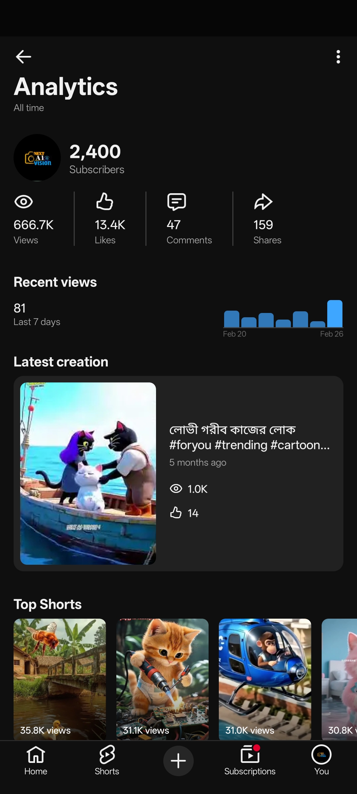Open the You profile tab

(321, 760)
